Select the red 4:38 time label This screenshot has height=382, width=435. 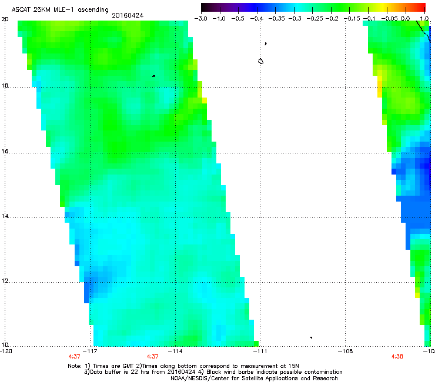[x=397, y=357]
